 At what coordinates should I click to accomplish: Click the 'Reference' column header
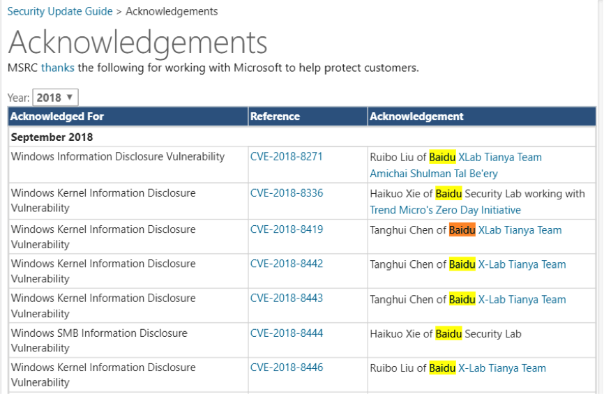[x=275, y=116]
